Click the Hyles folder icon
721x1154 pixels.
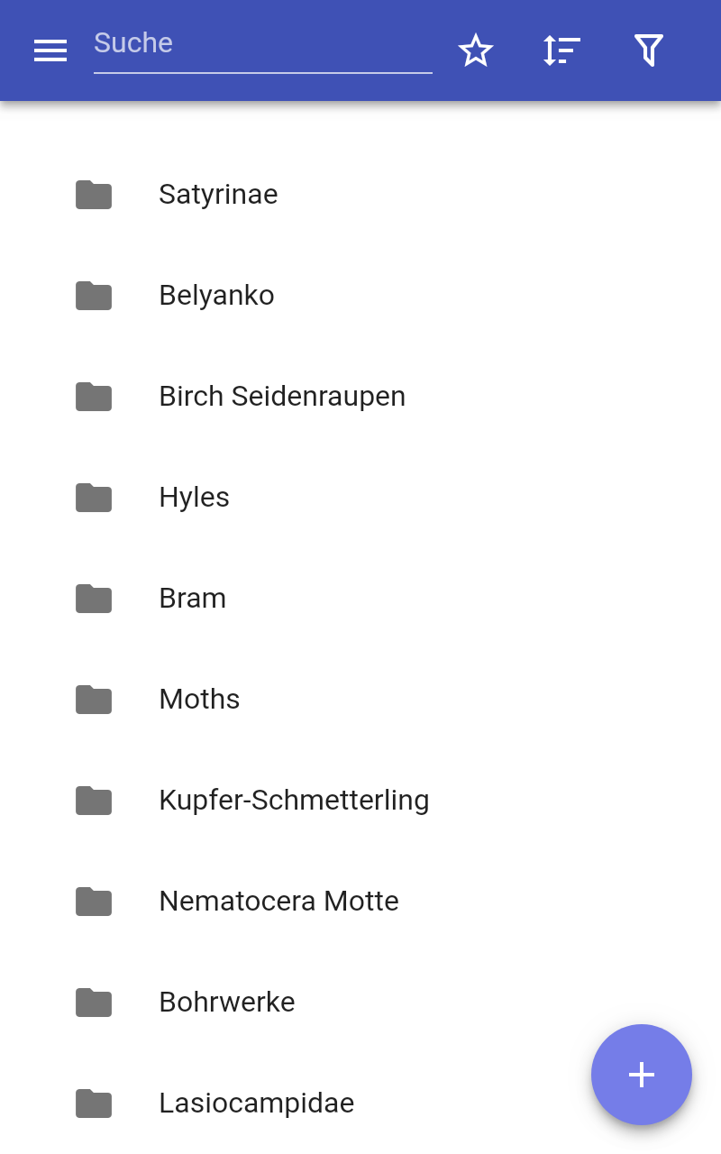(94, 498)
